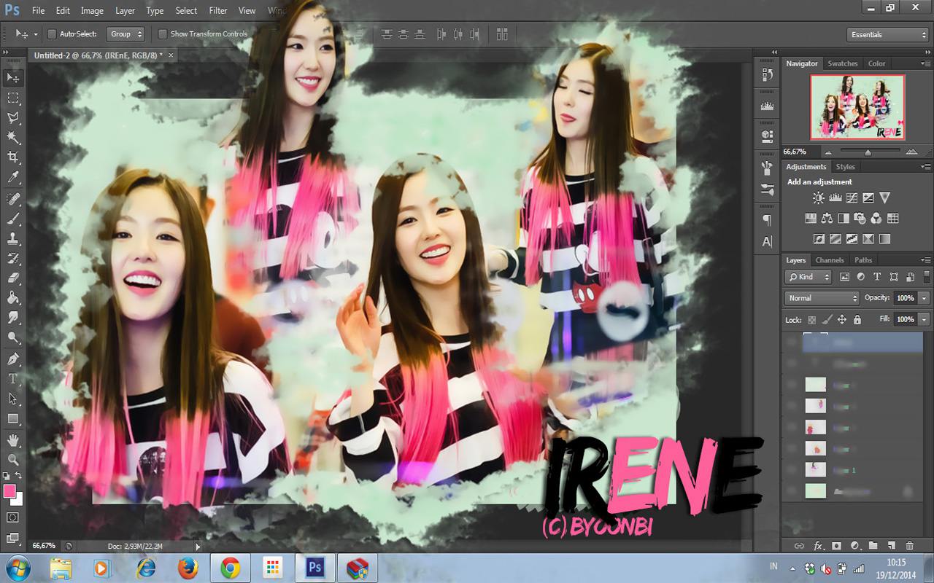
Task: Click the pink foreground color swatch
Action: (x=9, y=491)
